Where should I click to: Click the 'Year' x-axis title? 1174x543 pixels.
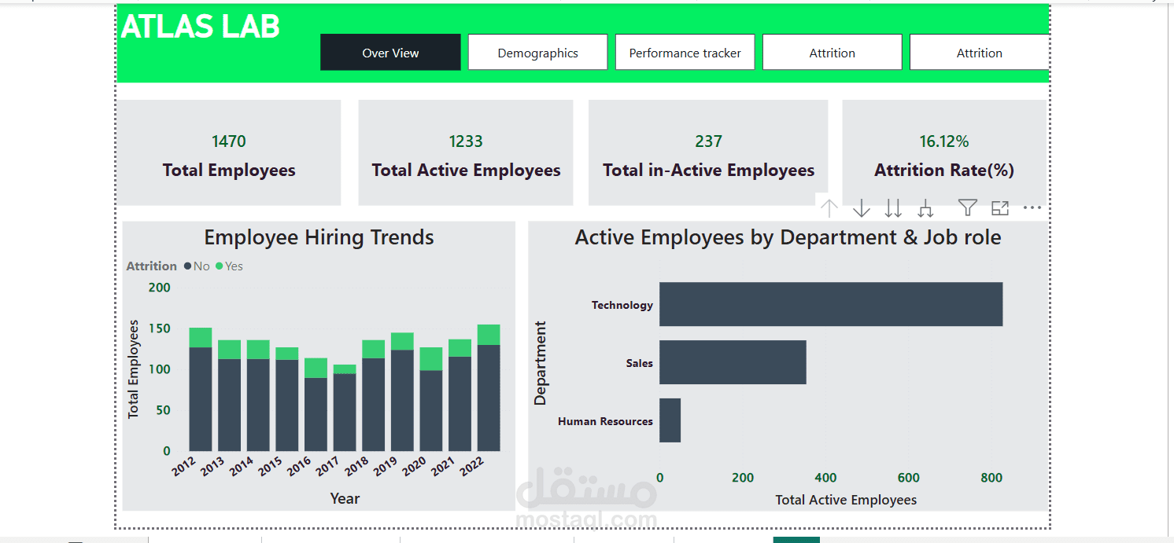tap(345, 498)
